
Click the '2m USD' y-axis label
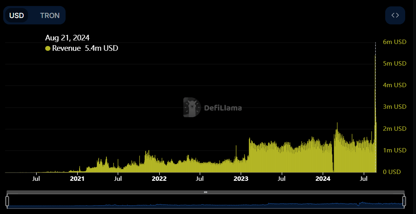pos(394,129)
